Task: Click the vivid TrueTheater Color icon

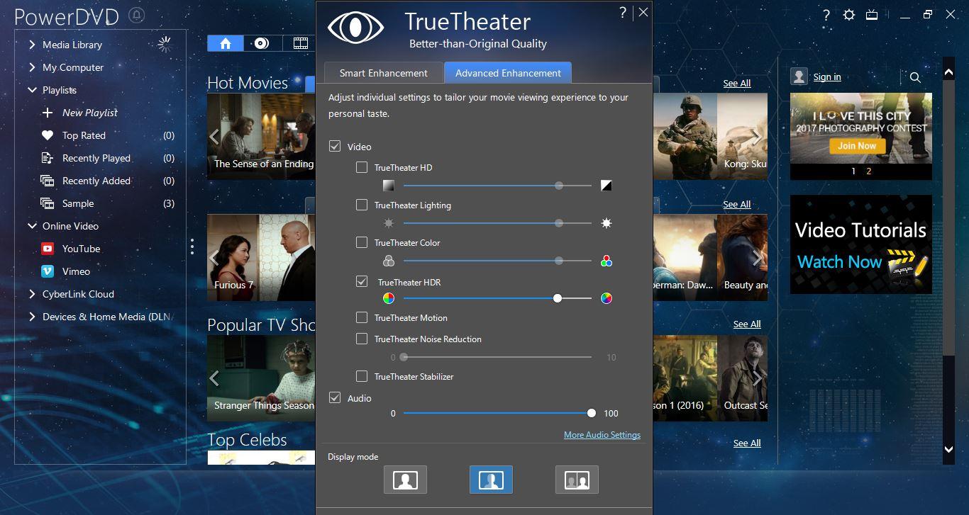Action: point(607,261)
